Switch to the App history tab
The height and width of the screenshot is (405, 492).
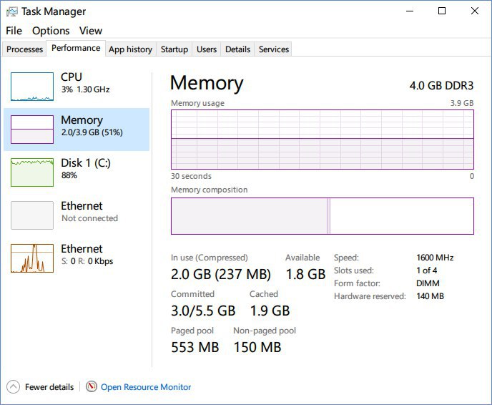coord(130,49)
